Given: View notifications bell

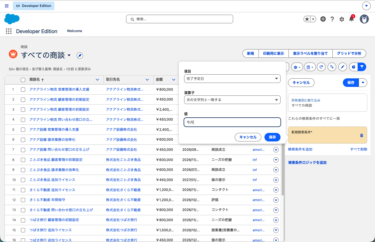Looking at the screenshot, I should (x=351, y=19).
